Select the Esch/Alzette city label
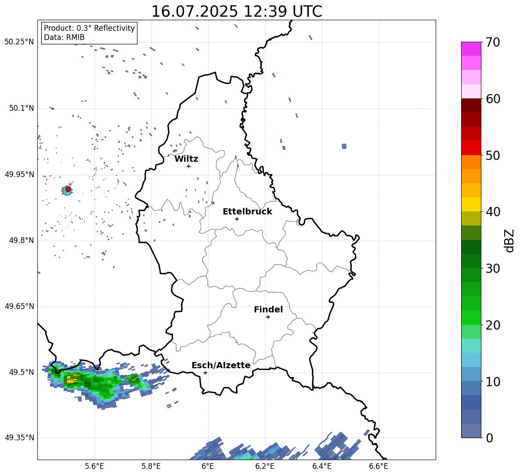Viewport: 520px width, 475px height. click(x=221, y=365)
